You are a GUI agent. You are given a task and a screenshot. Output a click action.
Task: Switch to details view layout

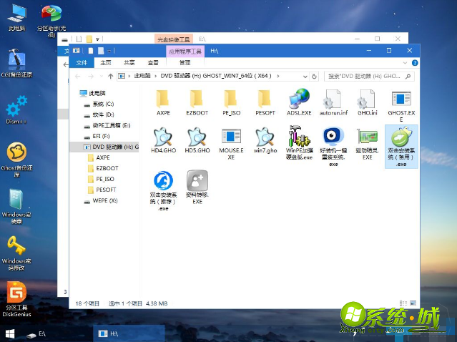[x=403, y=303]
